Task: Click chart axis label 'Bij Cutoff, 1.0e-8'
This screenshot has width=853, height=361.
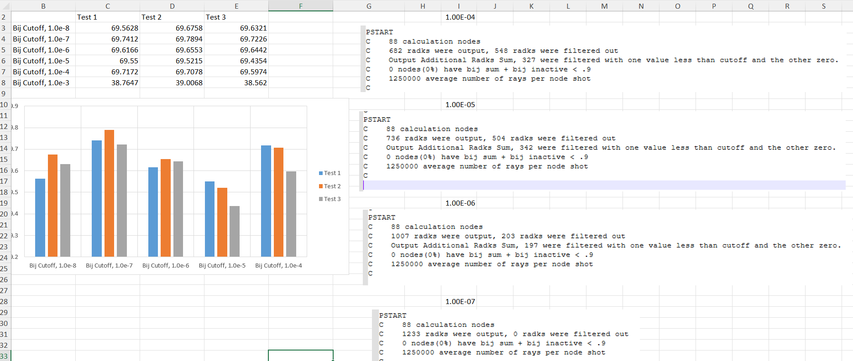Action: (x=53, y=265)
